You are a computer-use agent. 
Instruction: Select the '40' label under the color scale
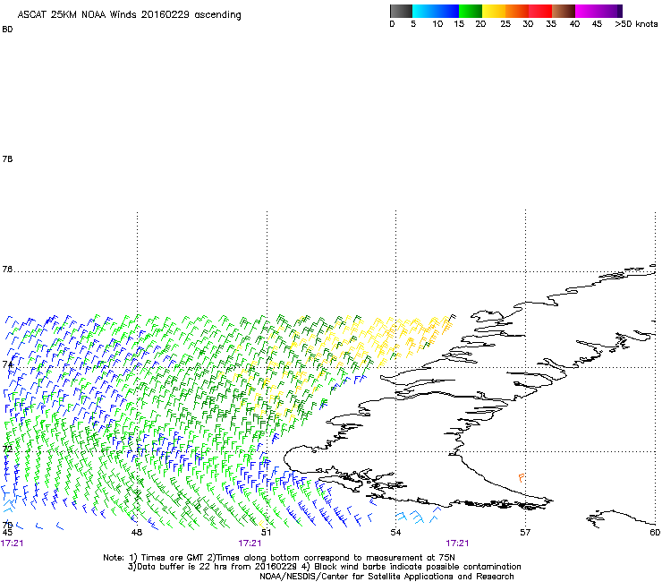point(574,24)
